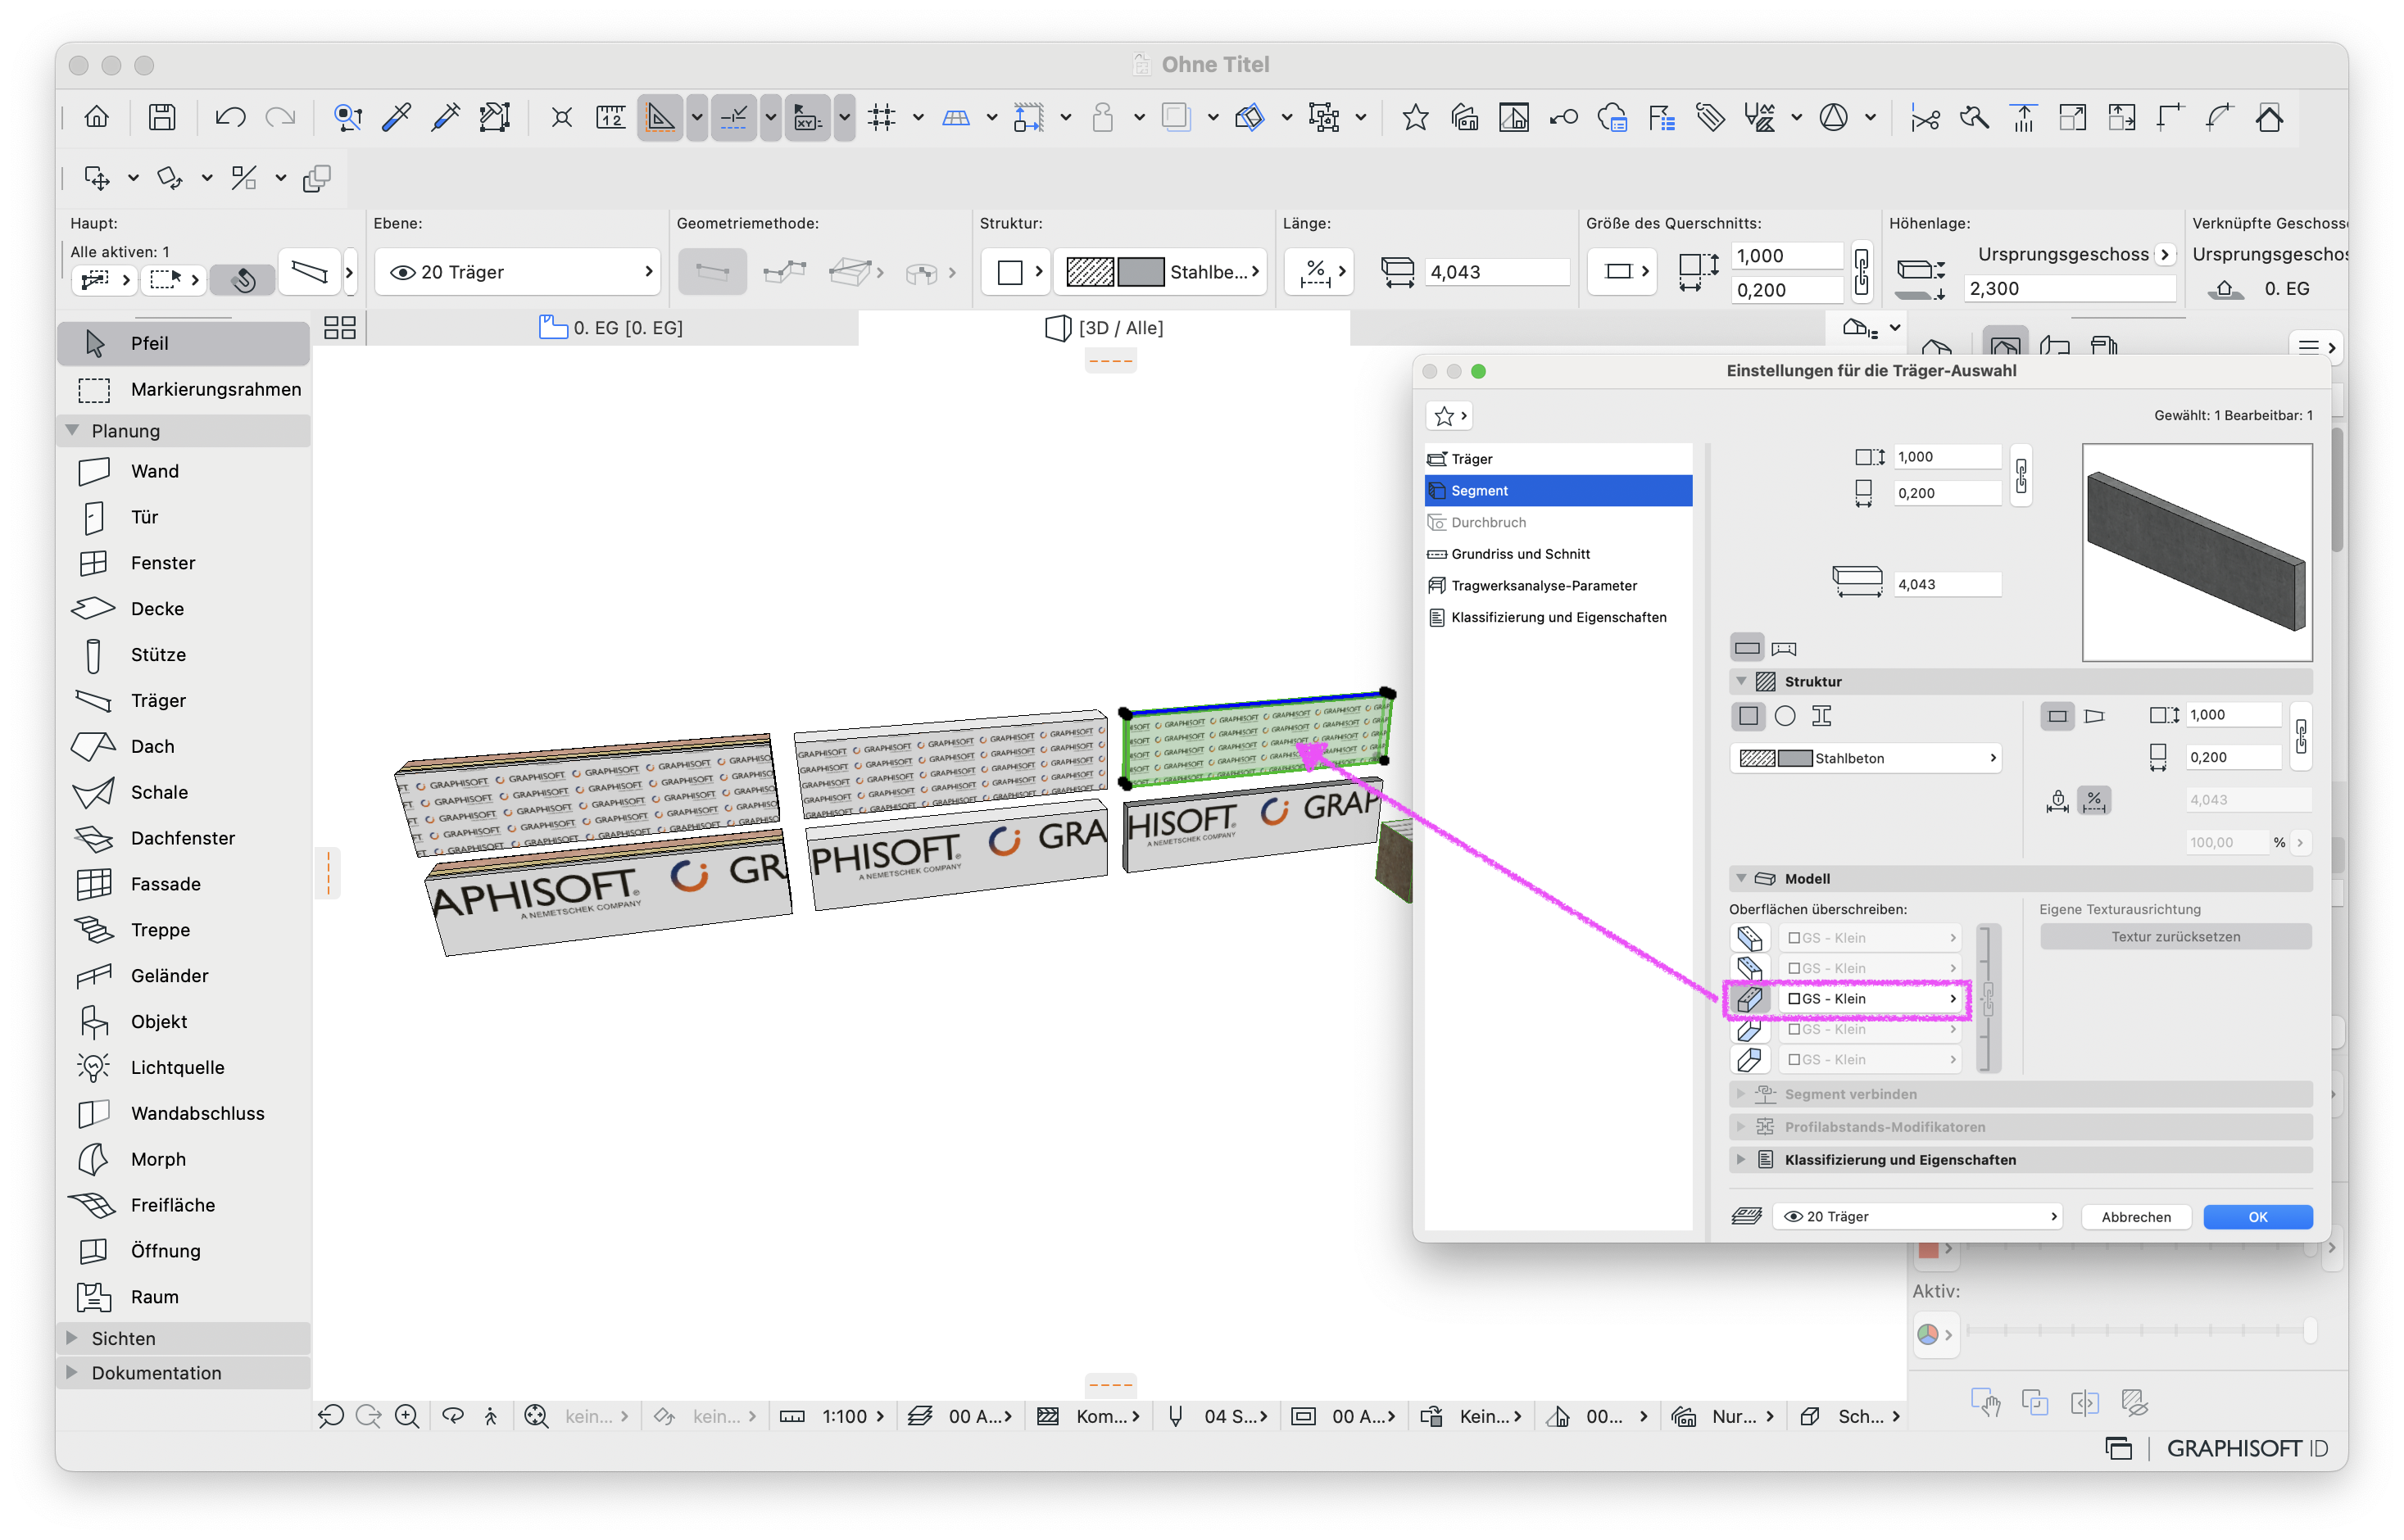Select the Markierungsrahmen tool
The width and height of the screenshot is (2404, 1540).
click(185, 390)
